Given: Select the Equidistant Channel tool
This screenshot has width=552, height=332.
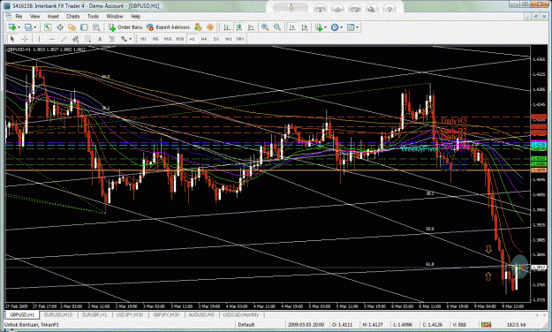Looking at the screenshot, I should click(x=75, y=39).
